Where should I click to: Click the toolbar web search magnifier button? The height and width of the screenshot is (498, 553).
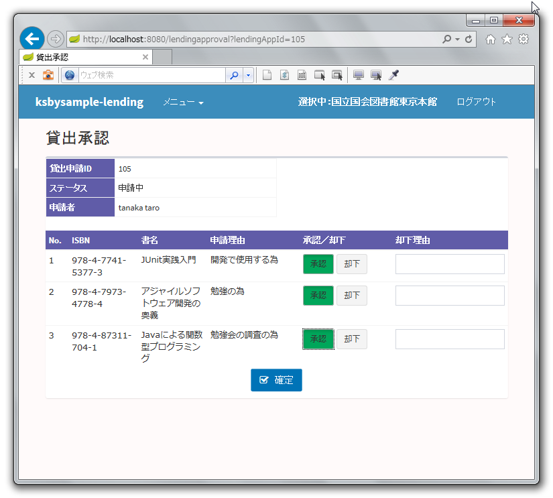click(x=234, y=75)
